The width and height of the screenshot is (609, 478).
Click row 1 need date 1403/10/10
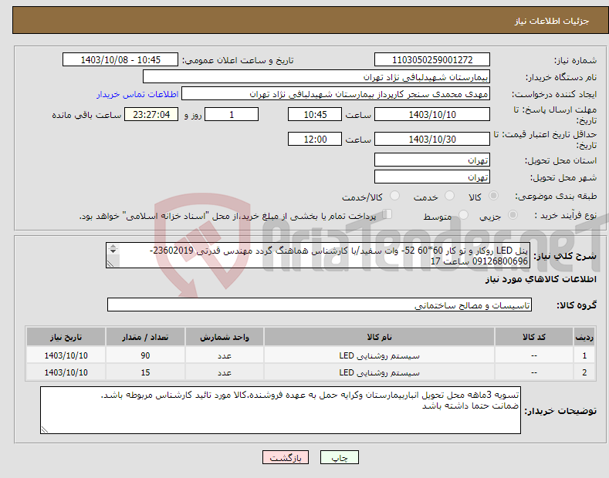[x=66, y=355]
